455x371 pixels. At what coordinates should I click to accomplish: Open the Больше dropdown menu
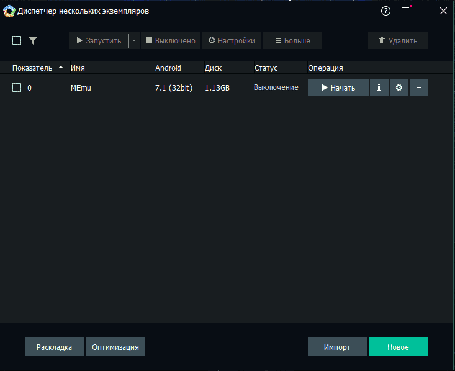point(292,40)
